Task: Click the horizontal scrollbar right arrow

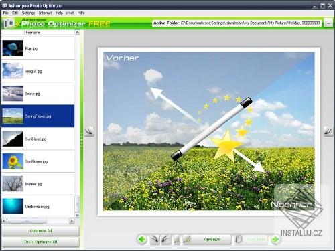Action: click(x=72, y=221)
